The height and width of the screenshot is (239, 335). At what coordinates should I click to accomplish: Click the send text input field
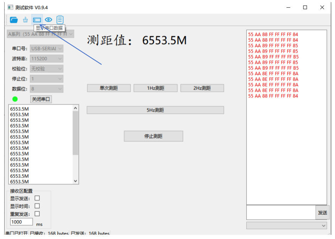click(281, 213)
